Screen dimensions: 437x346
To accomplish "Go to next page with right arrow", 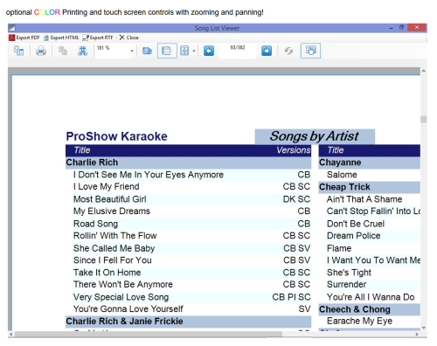I will click(x=267, y=51).
